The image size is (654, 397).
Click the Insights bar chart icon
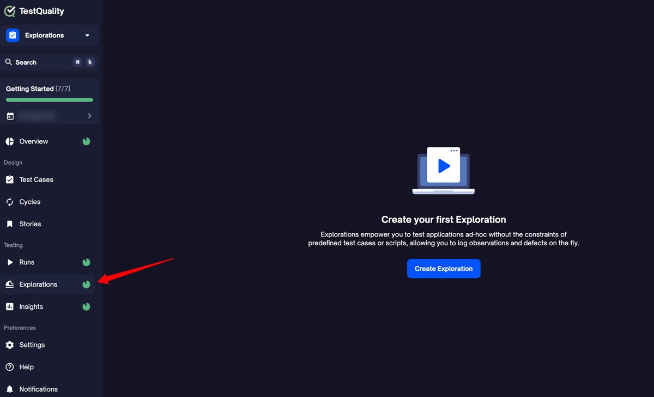point(10,307)
